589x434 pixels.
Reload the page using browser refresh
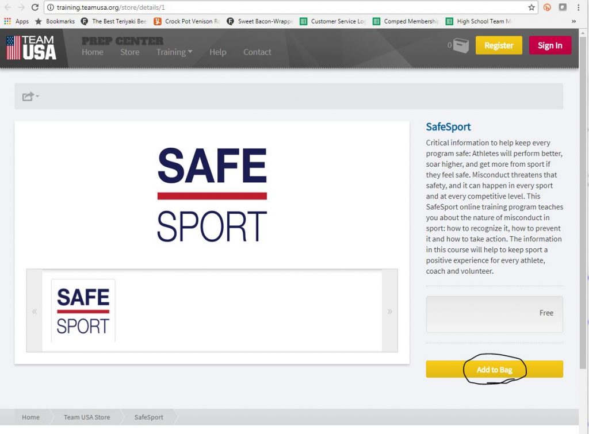coord(35,7)
